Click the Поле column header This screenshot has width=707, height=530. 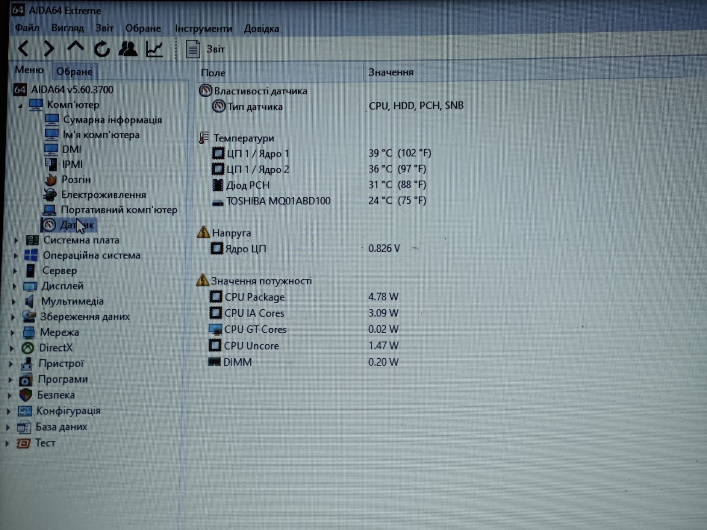coord(213,73)
